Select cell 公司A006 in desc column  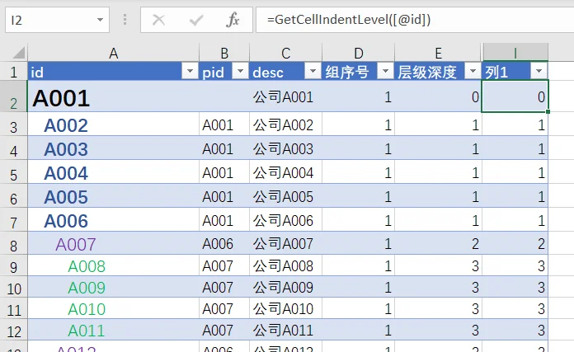coord(286,220)
